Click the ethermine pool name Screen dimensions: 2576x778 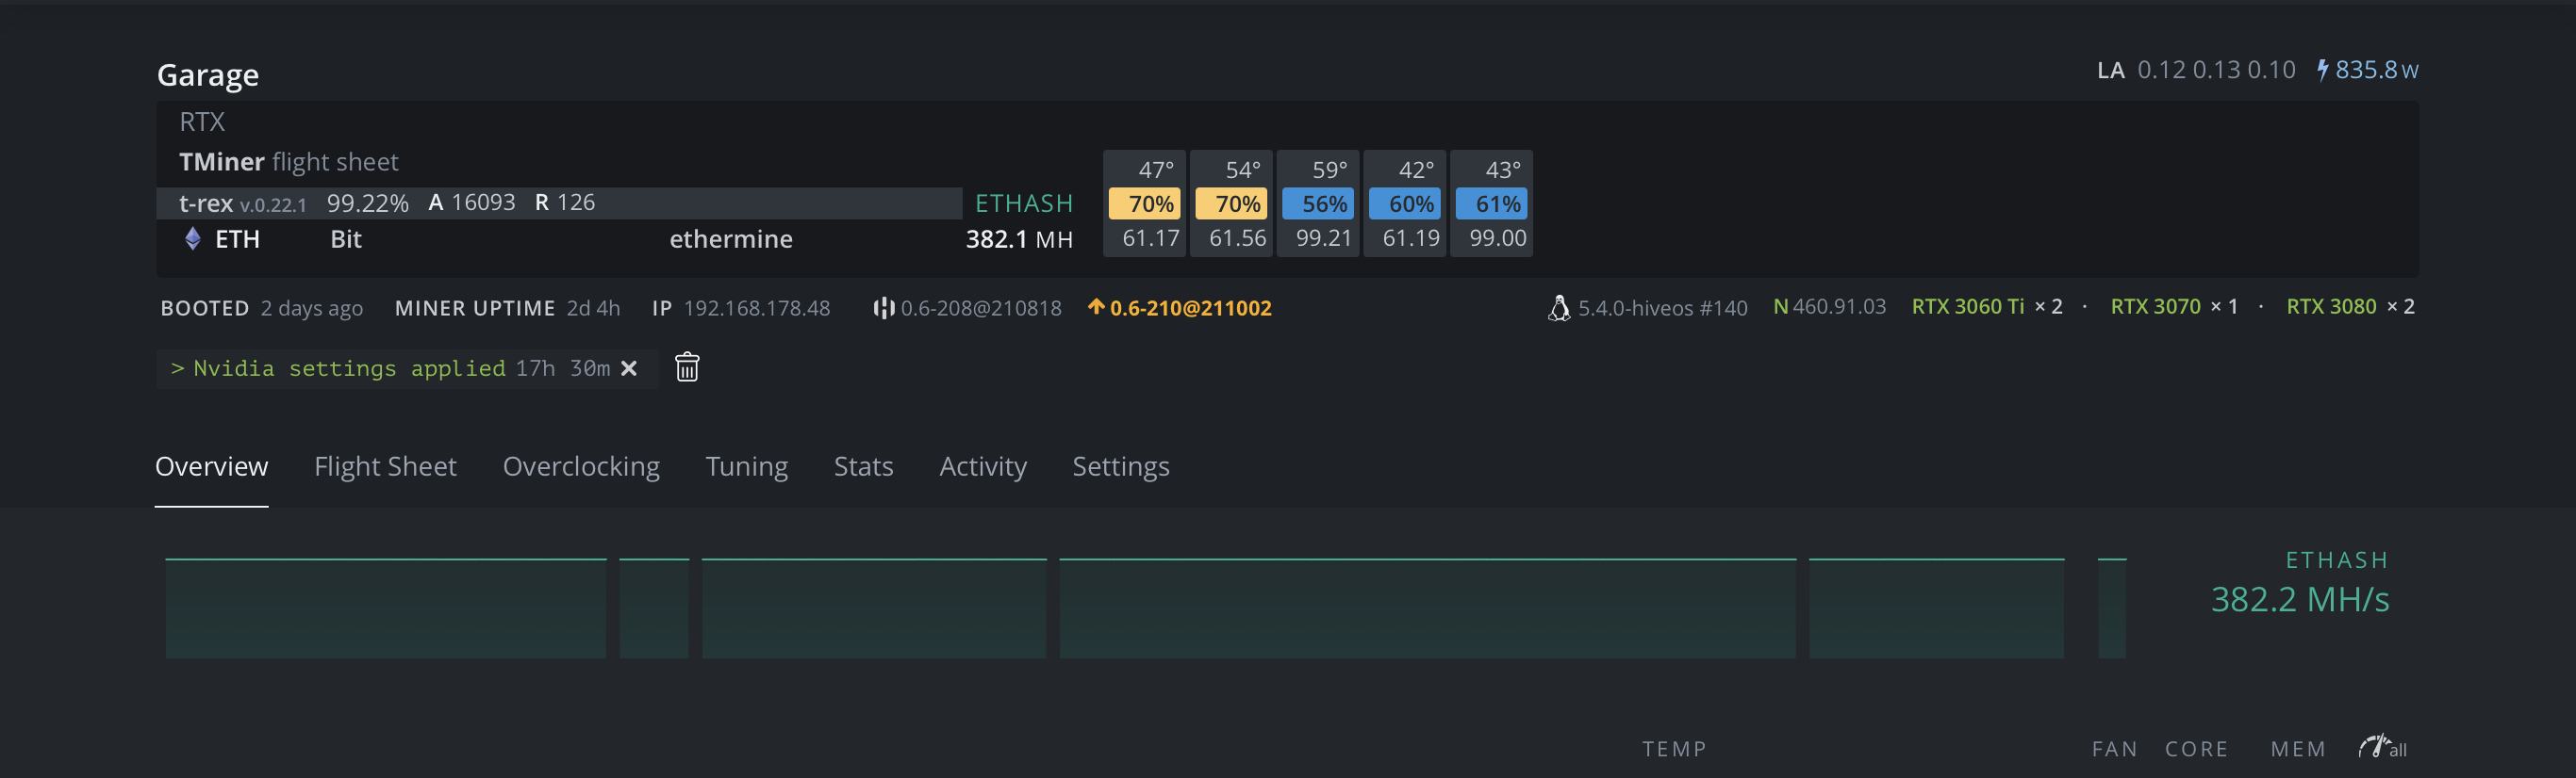point(731,238)
